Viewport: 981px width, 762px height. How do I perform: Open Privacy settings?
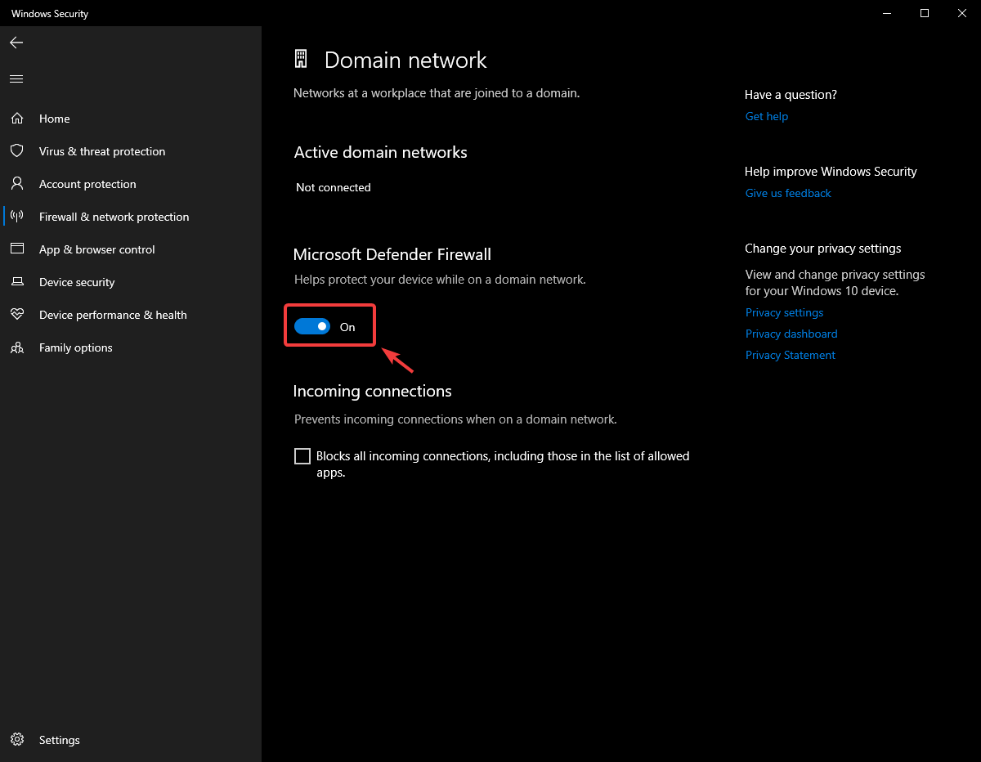tap(784, 312)
